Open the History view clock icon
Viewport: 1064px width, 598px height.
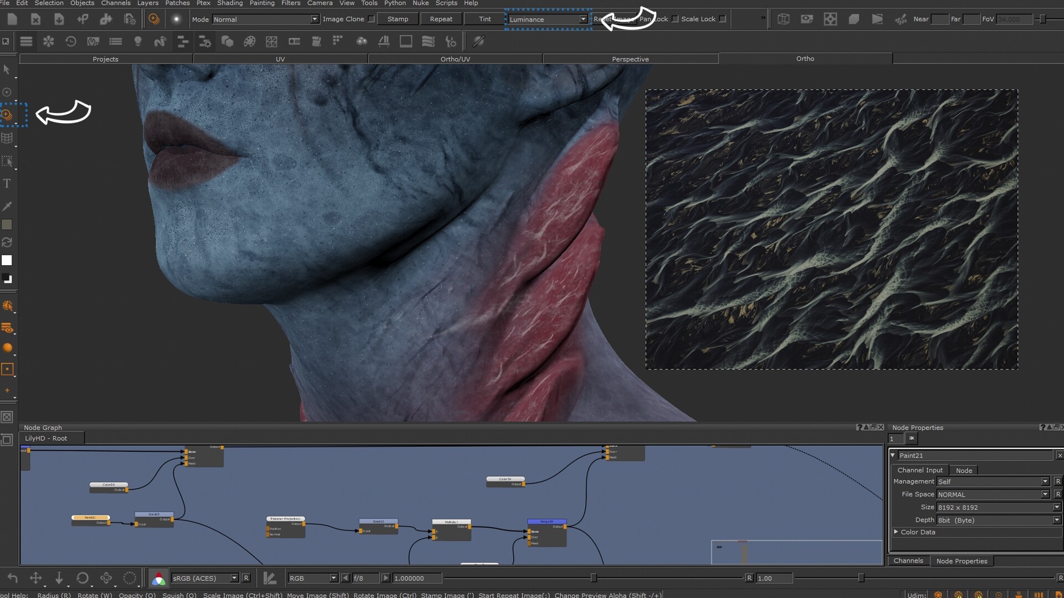click(70, 42)
